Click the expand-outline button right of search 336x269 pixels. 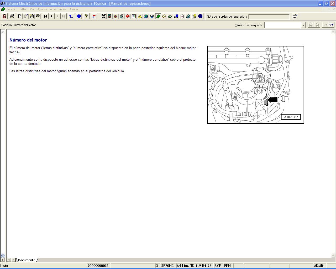tap(331, 25)
